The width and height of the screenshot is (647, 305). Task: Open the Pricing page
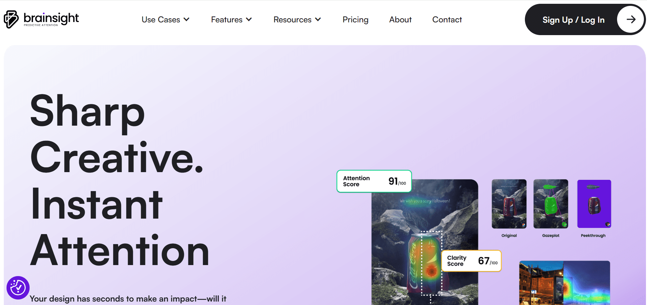(355, 20)
